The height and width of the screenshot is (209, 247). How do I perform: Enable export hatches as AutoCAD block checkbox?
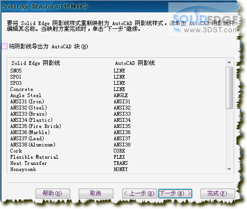[x=4, y=46]
